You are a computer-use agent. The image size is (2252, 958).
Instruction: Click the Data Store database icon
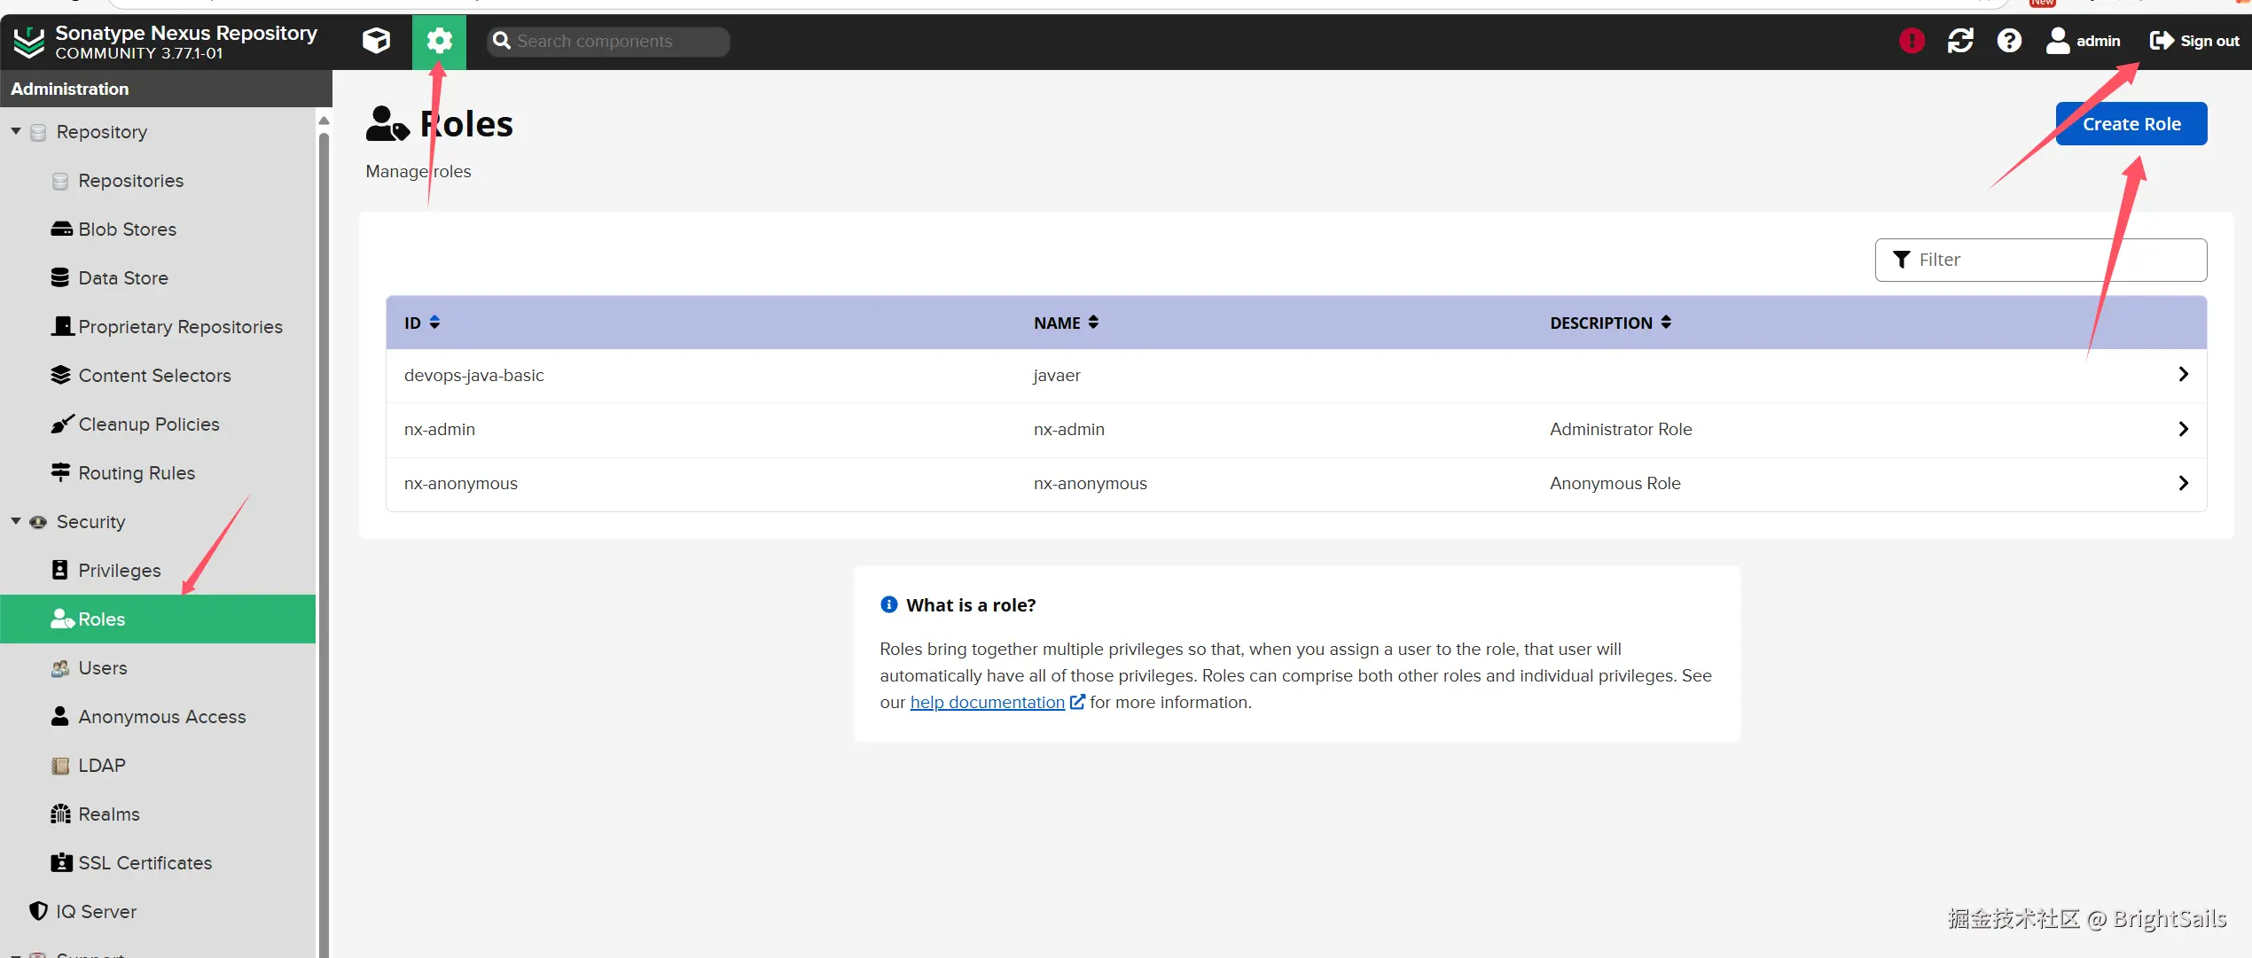tap(60, 277)
